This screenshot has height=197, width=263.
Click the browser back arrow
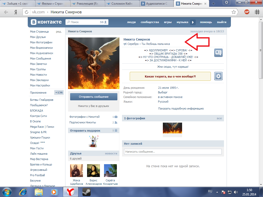6,12
